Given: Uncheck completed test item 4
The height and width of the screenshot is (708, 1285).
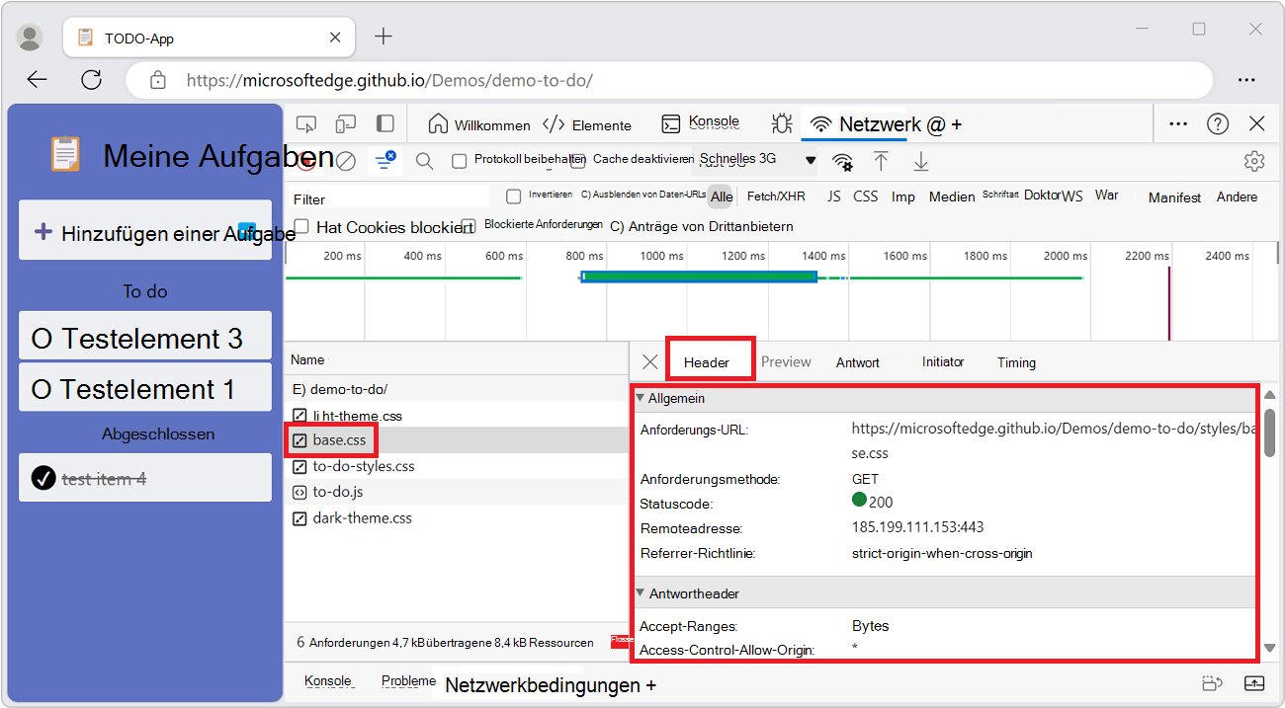Looking at the screenshot, I should coord(43,478).
